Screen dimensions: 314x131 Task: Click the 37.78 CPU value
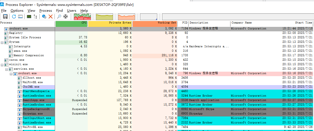click(82, 38)
